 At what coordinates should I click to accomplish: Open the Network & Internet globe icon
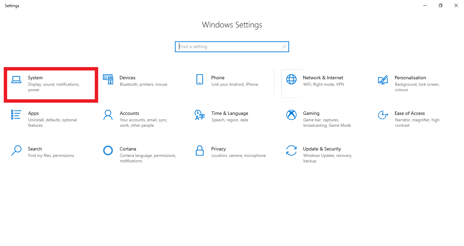coord(291,79)
